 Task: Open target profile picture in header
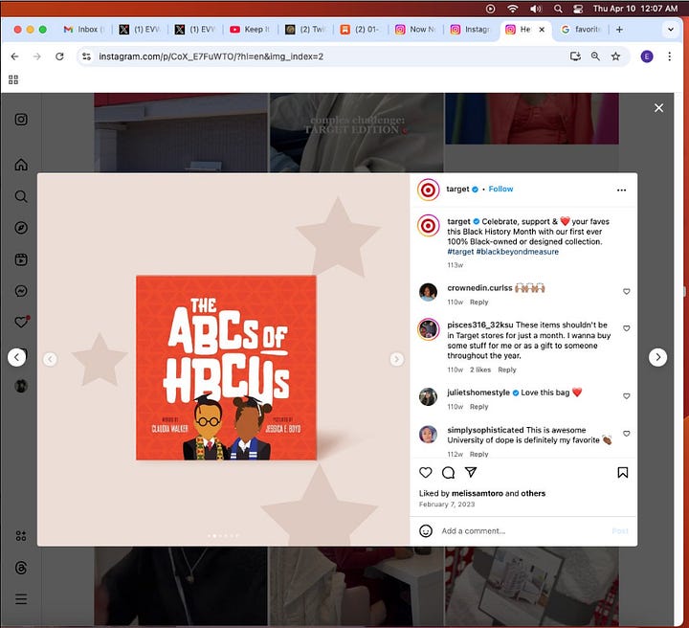428,190
